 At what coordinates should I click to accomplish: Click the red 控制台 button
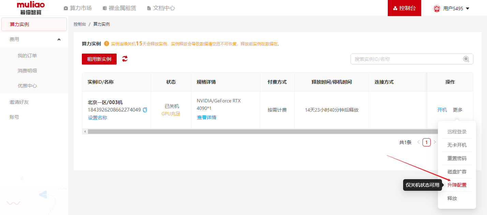[x=404, y=8]
